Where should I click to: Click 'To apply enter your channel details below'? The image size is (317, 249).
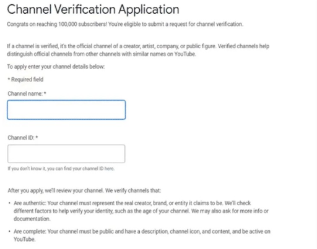coord(56,67)
